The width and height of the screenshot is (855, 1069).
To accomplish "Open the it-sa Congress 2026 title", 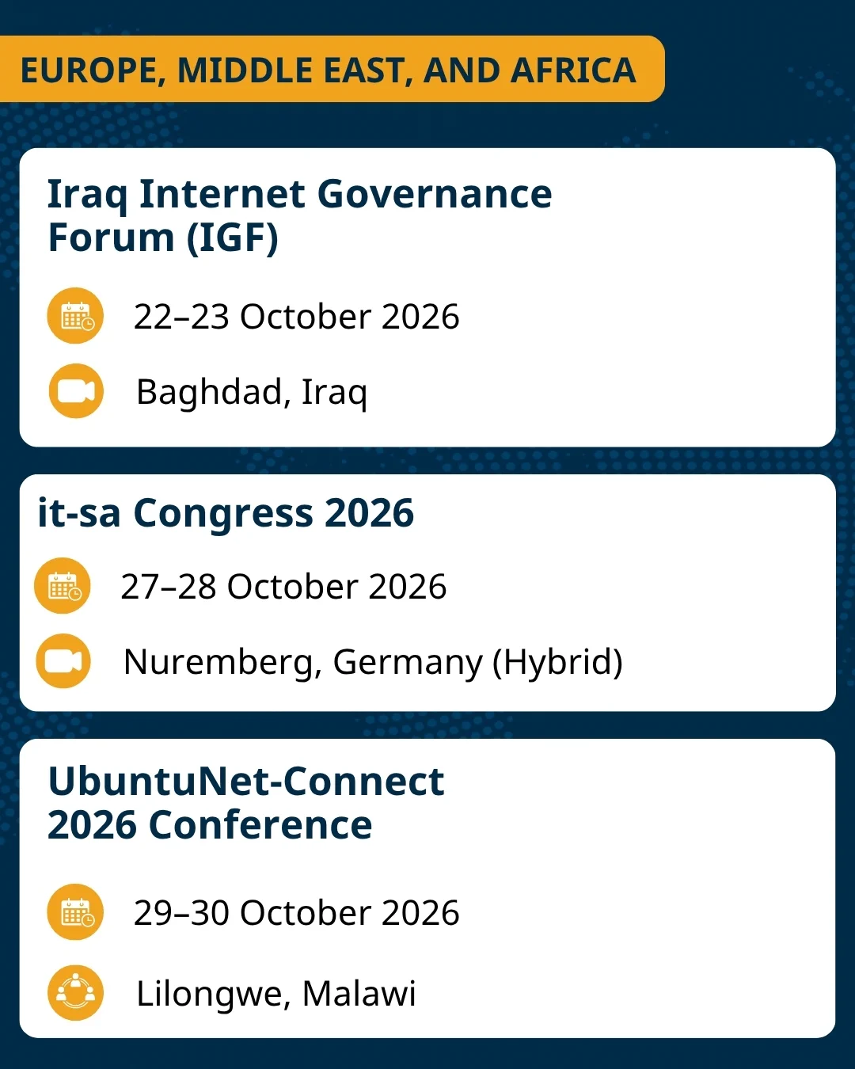I will coord(226,513).
